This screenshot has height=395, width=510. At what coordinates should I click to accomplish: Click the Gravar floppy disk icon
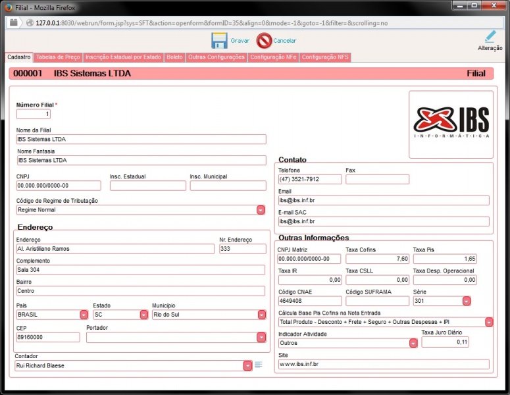click(x=219, y=41)
